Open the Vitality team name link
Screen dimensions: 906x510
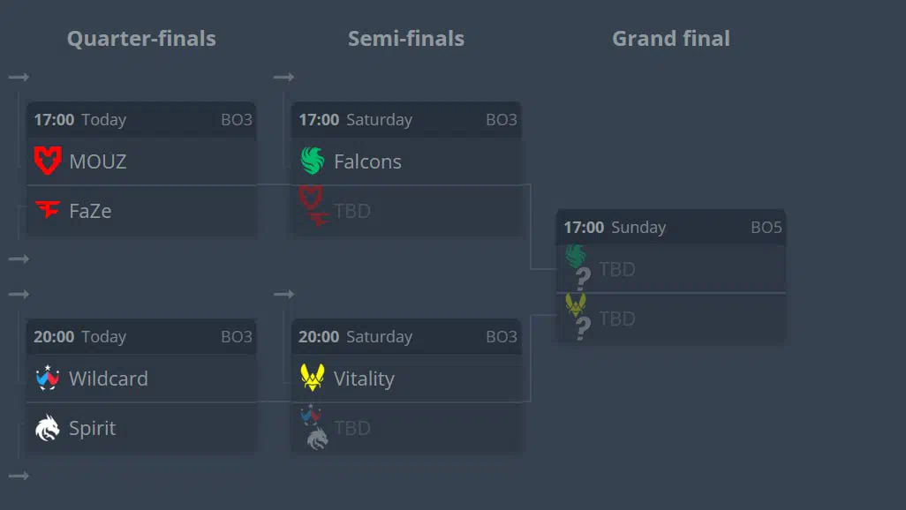click(x=364, y=379)
